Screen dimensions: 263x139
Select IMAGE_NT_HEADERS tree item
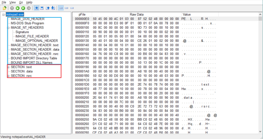tap(27, 27)
